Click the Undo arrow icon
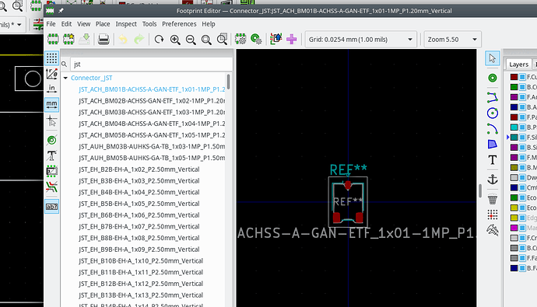This screenshot has height=307, width=537. [x=123, y=40]
